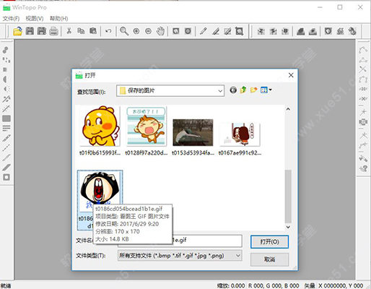Open the 文件(F) menu
This screenshot has width=371, height=289.
pos(11,19)
